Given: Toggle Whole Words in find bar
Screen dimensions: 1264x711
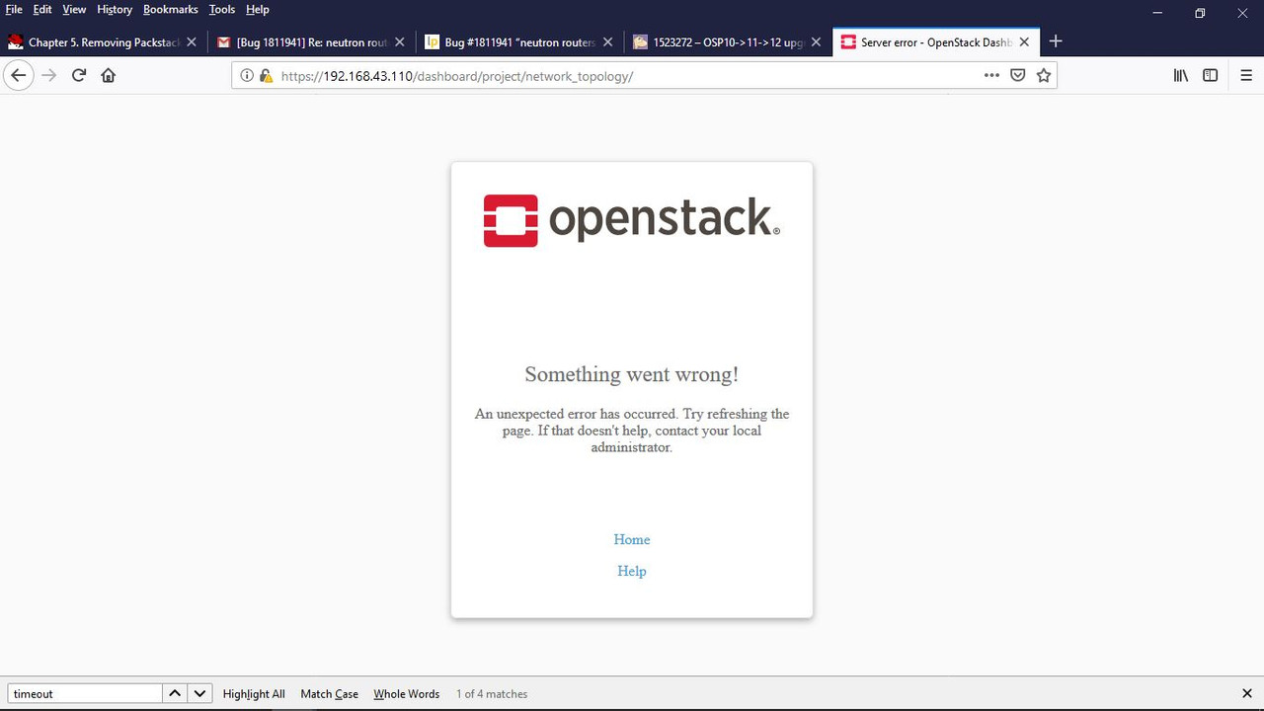Looking at the screenshot, I should click(x=407, y=694).
